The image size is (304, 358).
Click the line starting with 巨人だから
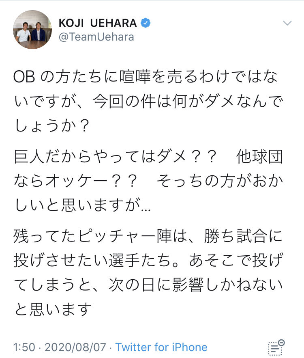(x=115, y=156)
